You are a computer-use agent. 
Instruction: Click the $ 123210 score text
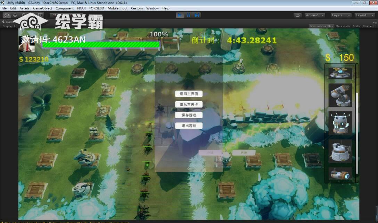point(34,59)
